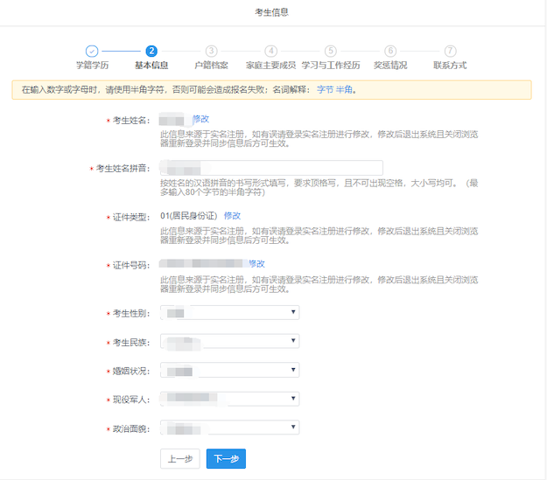Click the completed step 1 checkmark circle
The height and width of the screenshot is (480, 547).
(x=92, y=52)
